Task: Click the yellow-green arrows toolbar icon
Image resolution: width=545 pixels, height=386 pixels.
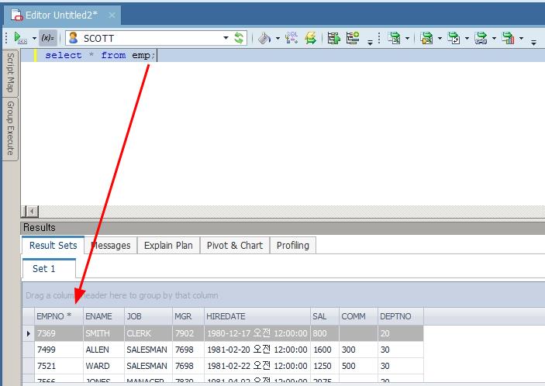Action: coord(311,38)
